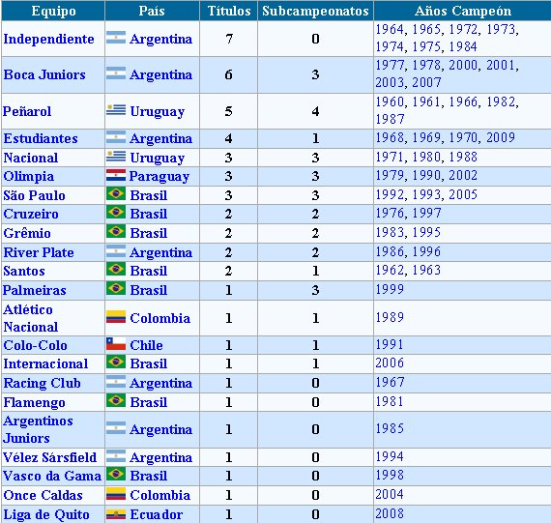551x523 pixels.
Task: Click the Uruguay link in the Peñarol row
Action: point(157,112)
